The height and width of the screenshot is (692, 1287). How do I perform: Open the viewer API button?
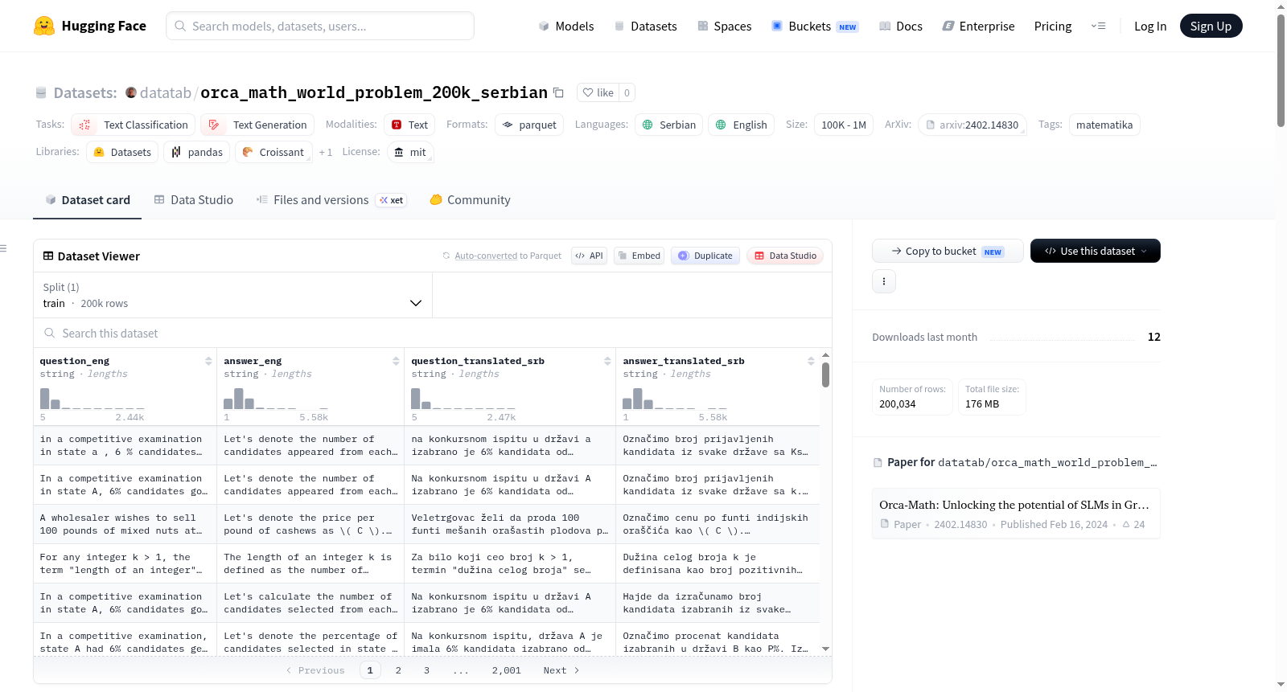coord(589,256)
